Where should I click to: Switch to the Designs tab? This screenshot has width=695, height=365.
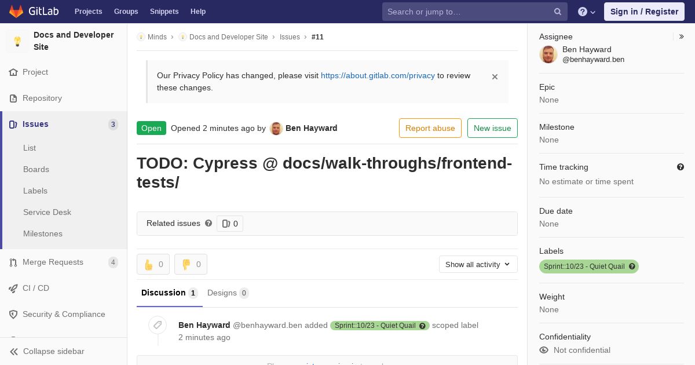(x=228, y=293)
